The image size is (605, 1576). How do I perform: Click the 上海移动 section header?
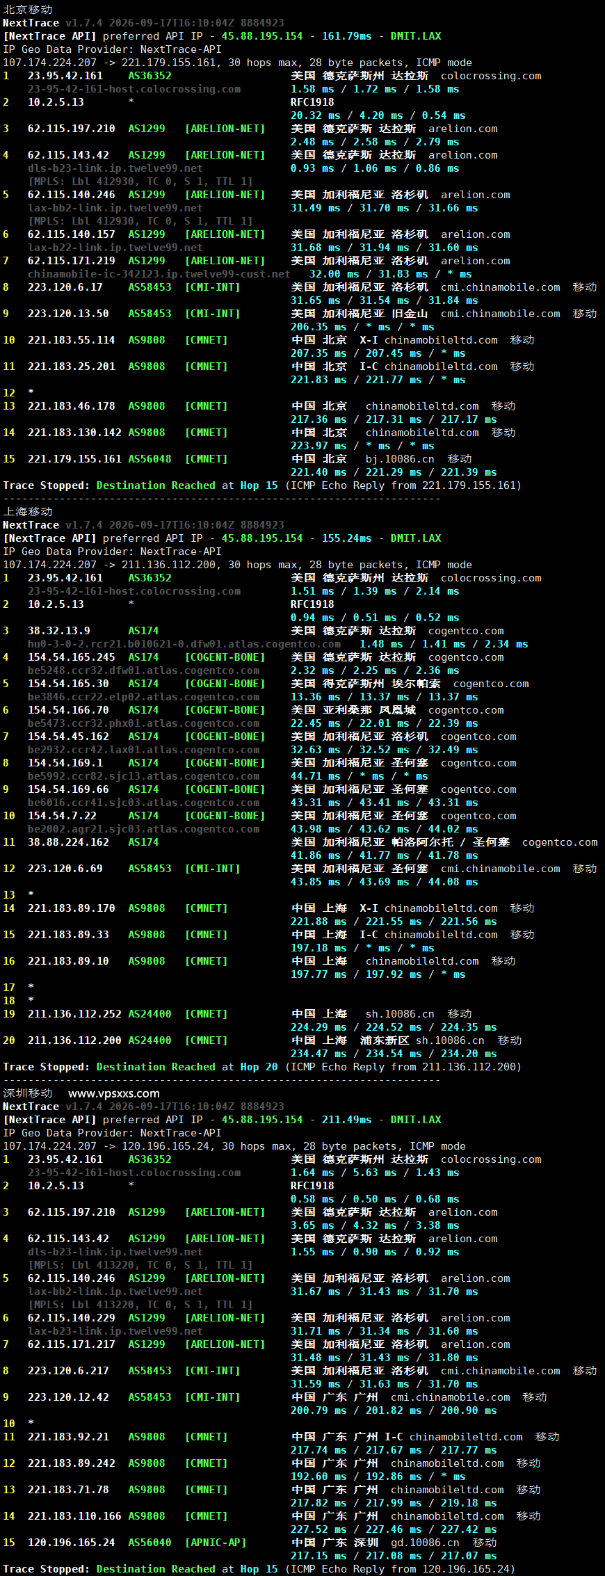(x=28, y=512)
